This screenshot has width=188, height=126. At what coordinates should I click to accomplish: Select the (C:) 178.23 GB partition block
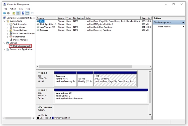(115, 79)
